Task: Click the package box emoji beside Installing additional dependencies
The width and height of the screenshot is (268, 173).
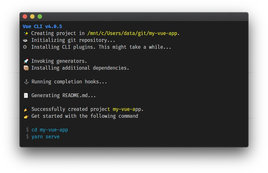Action: click(26, 68)
